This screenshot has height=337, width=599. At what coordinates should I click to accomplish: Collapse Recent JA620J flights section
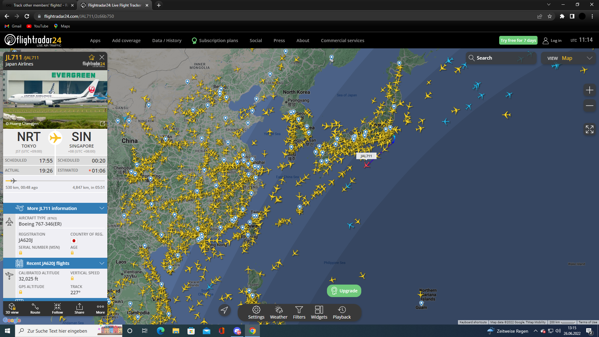point(102,263)
